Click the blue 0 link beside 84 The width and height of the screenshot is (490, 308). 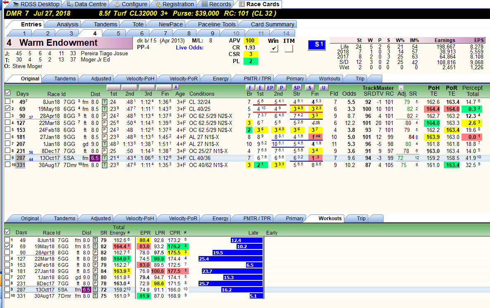[417, 137]
